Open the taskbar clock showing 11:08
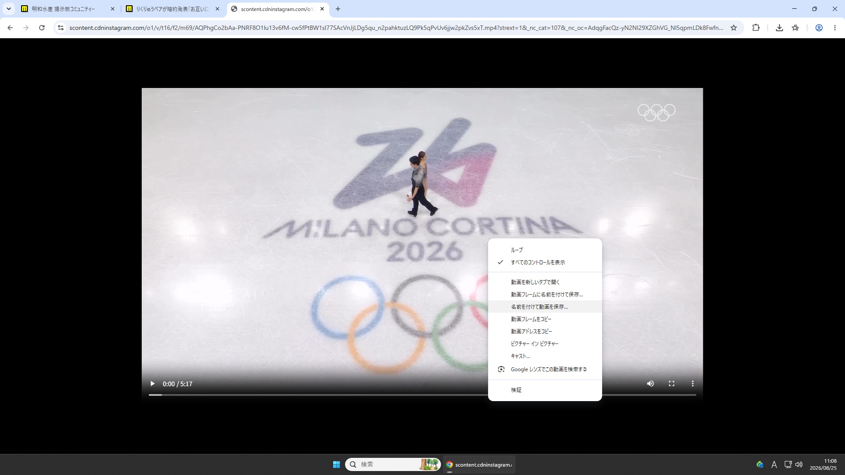The image size is (845, 475). [x=823, y=464]
